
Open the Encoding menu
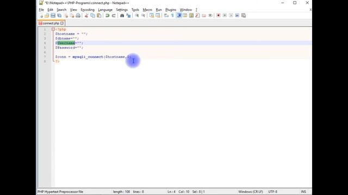pyautogui.click(x=88, y=10)
